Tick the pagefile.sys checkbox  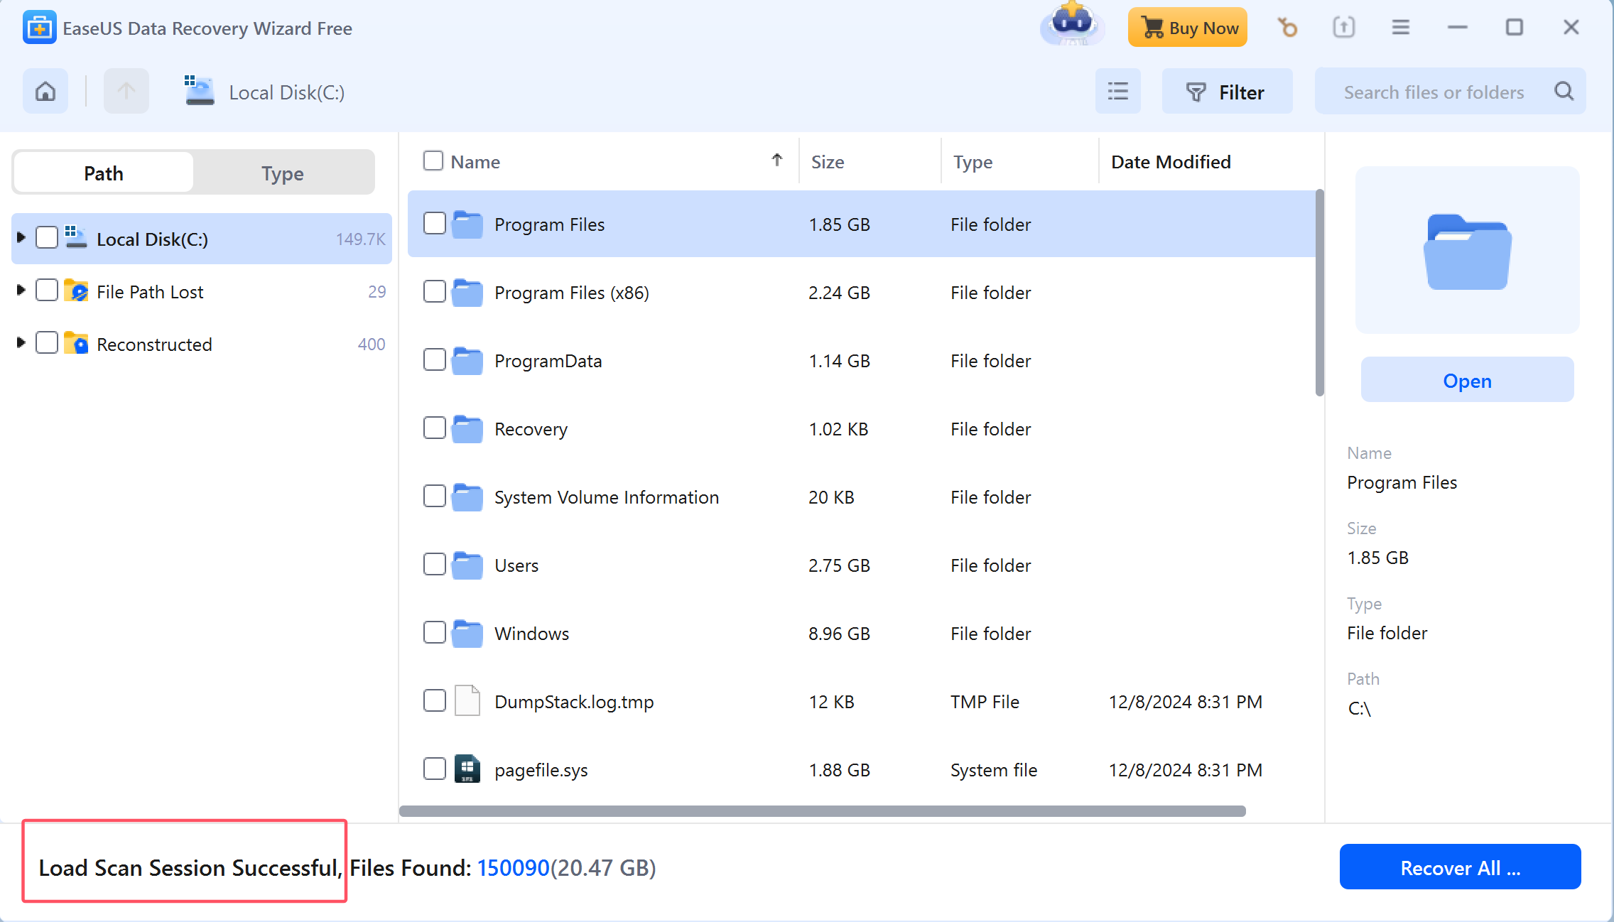click(x=435, y=769)
